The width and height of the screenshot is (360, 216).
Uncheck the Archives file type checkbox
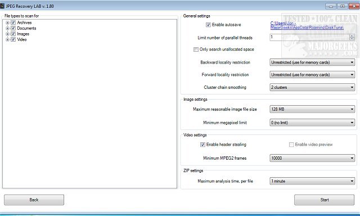[x=13, y=22]
